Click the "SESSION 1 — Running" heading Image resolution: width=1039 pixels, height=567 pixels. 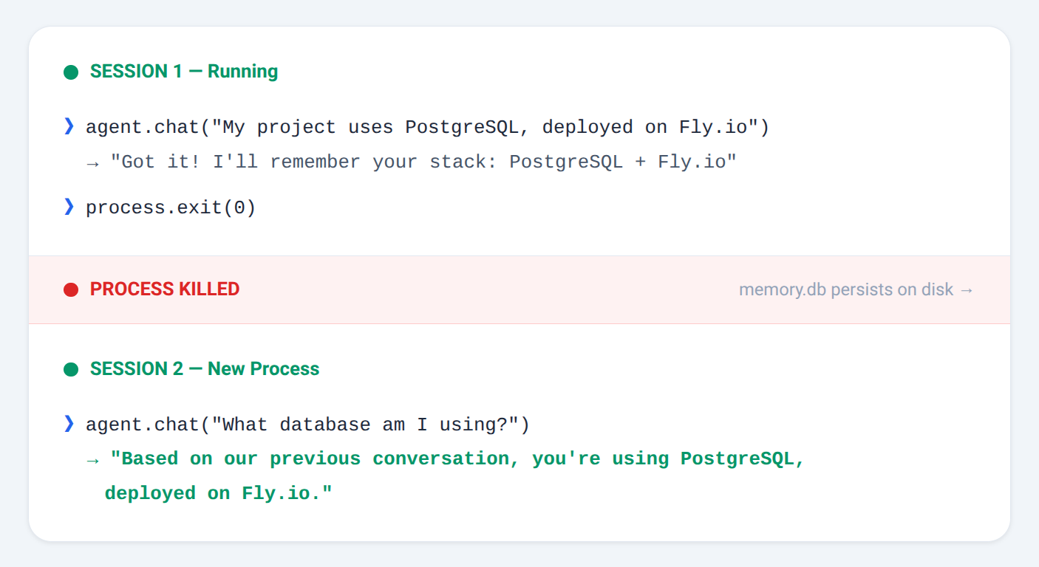pos(184,72)
